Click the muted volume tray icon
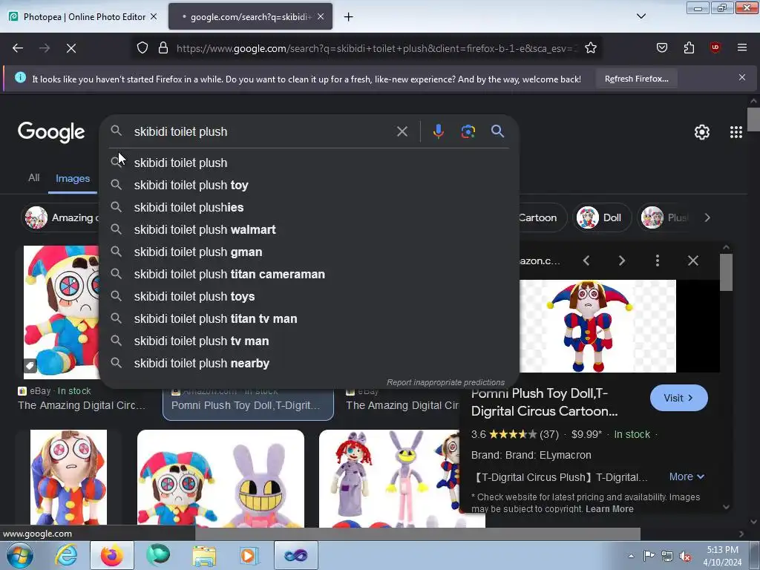 pyautogui.click(x=685, y=556)
